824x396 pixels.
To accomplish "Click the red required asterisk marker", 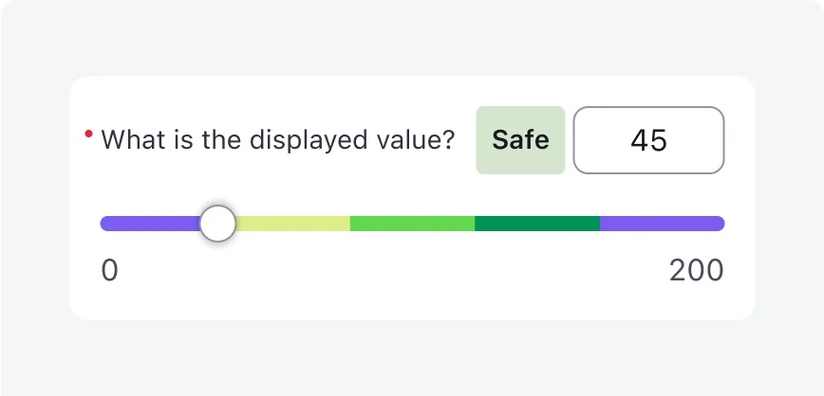I will (88, 135).
